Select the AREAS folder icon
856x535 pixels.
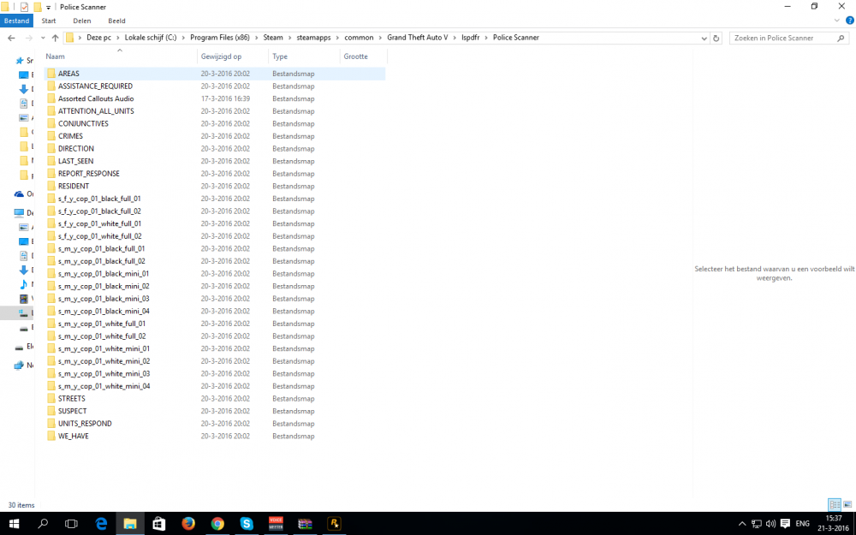(x=51, y=73)
